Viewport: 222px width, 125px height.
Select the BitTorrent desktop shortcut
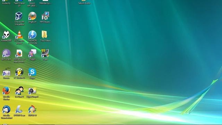click(x=6, y=53)
